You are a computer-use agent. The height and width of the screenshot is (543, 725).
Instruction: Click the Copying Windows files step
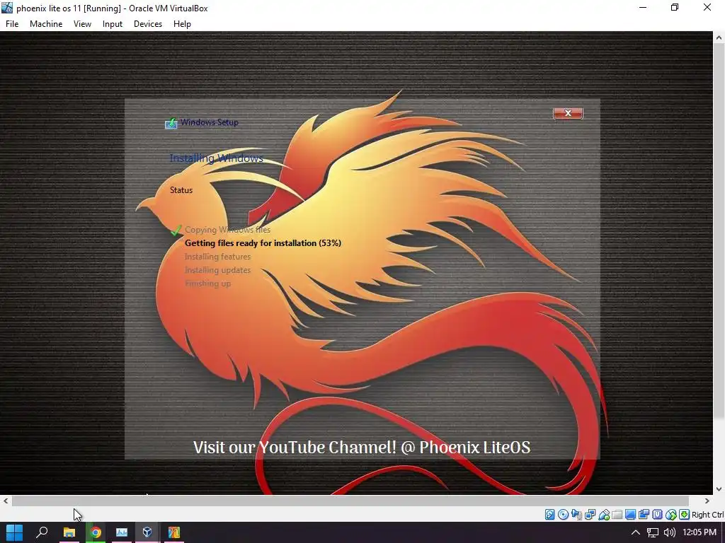pyautogui.click(x=227, y=230)
